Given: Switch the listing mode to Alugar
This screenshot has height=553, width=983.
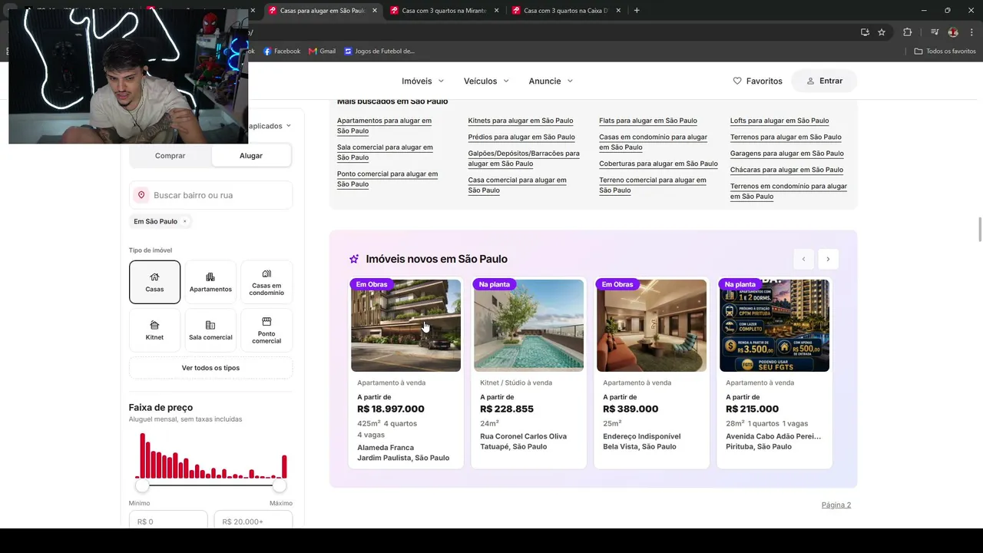Looking at the screenshot, I should click(x=251, y=156).
